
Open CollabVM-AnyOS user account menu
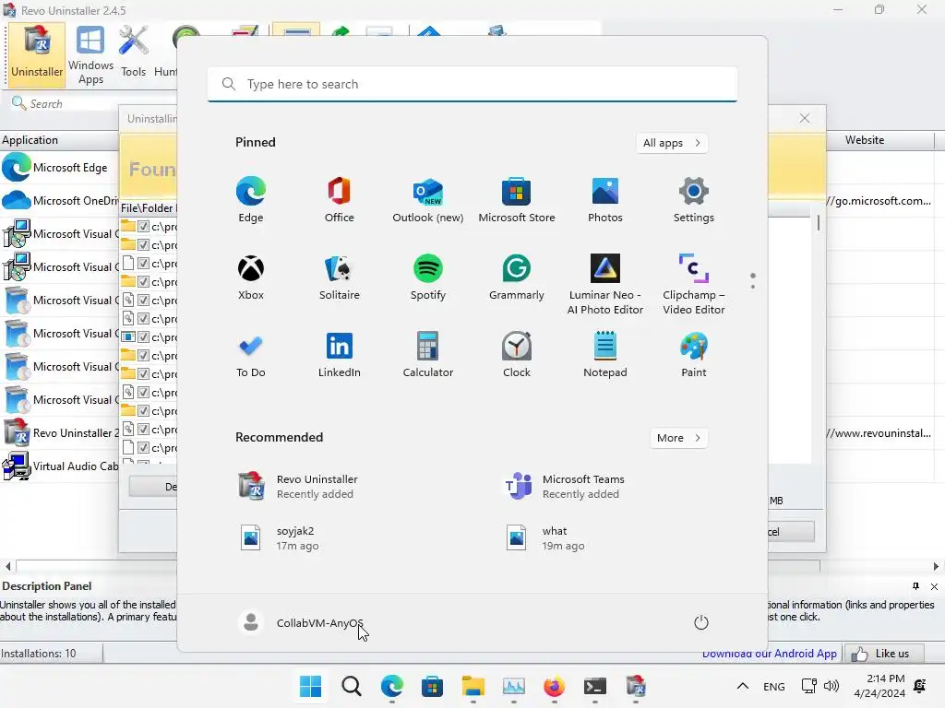click(x=302, y=622)
